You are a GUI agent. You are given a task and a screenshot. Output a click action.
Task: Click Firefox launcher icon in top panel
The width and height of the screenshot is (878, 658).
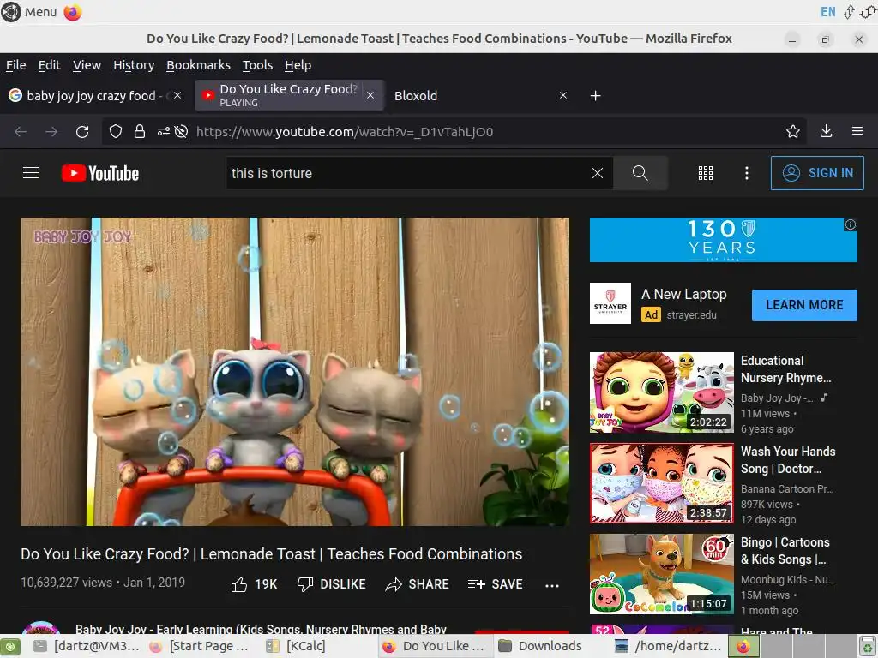coord(73,12)
